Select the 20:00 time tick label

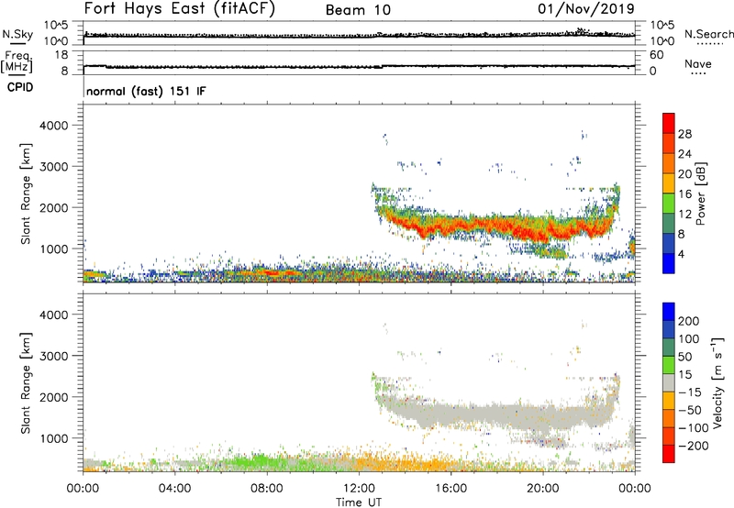tap(543, 489)
